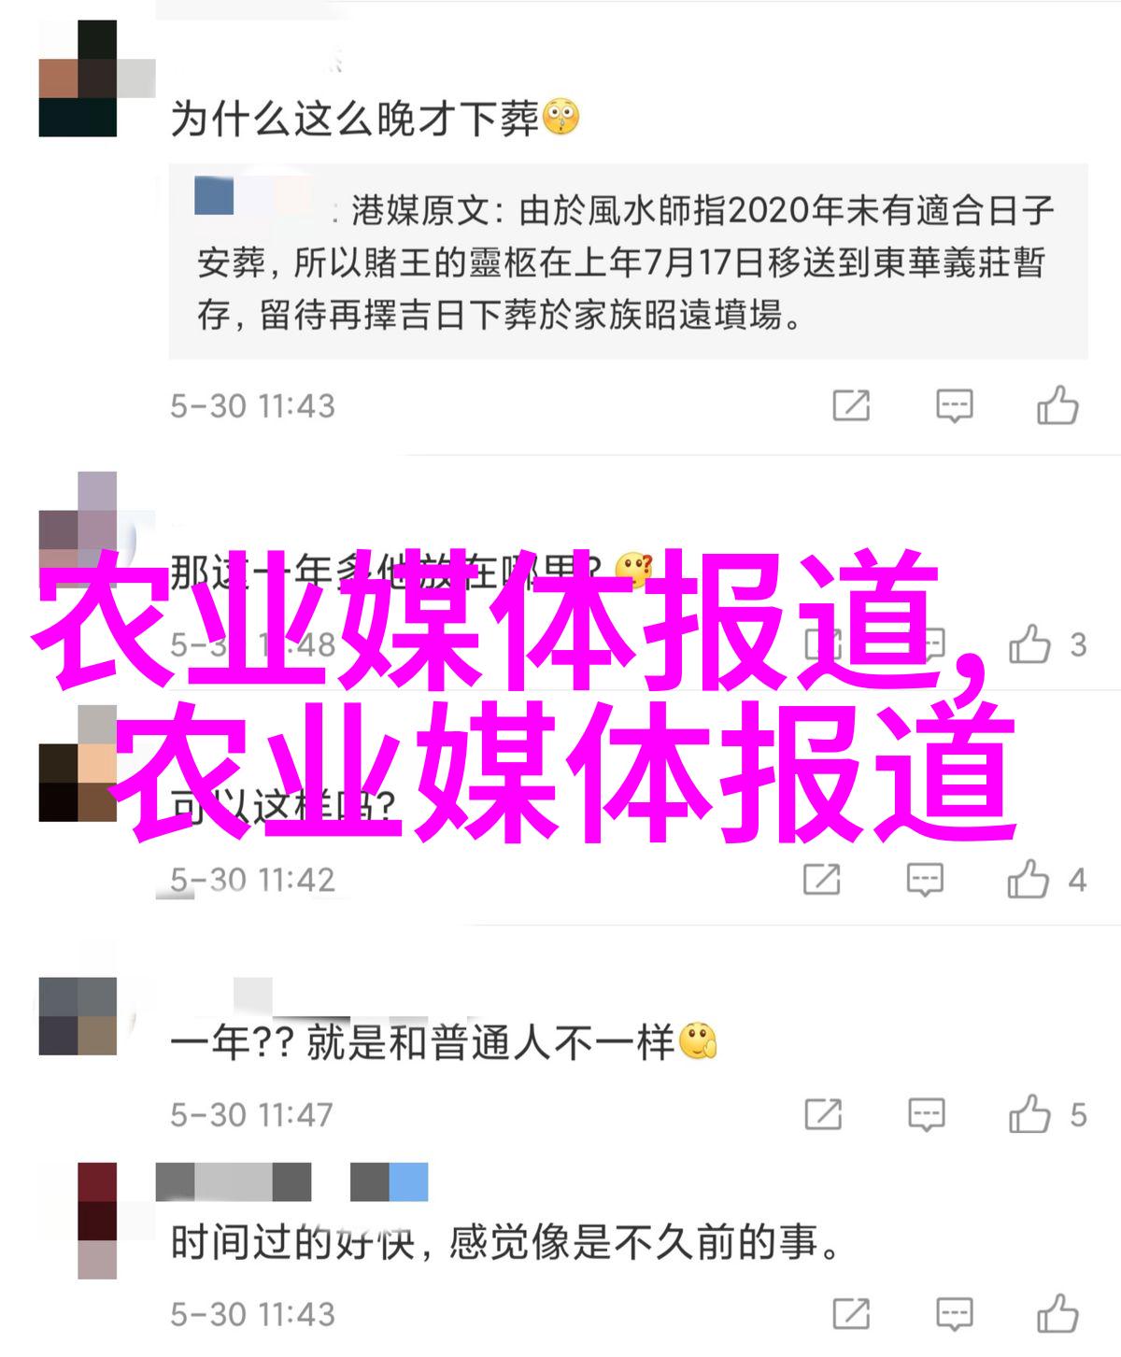This screenshot has height=1357, width=1121.
Task: Open avatar of '一年??' commenter
Action: 78,1016
